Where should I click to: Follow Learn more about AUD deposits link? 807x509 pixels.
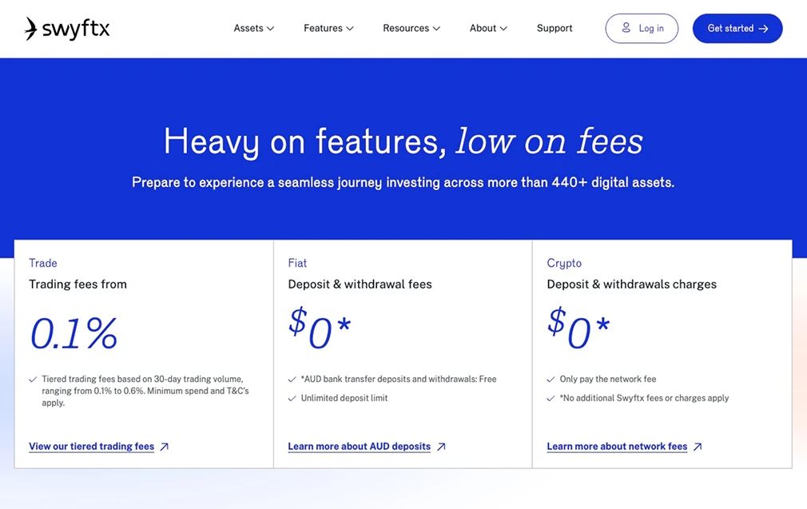click(x=359, y=447)
